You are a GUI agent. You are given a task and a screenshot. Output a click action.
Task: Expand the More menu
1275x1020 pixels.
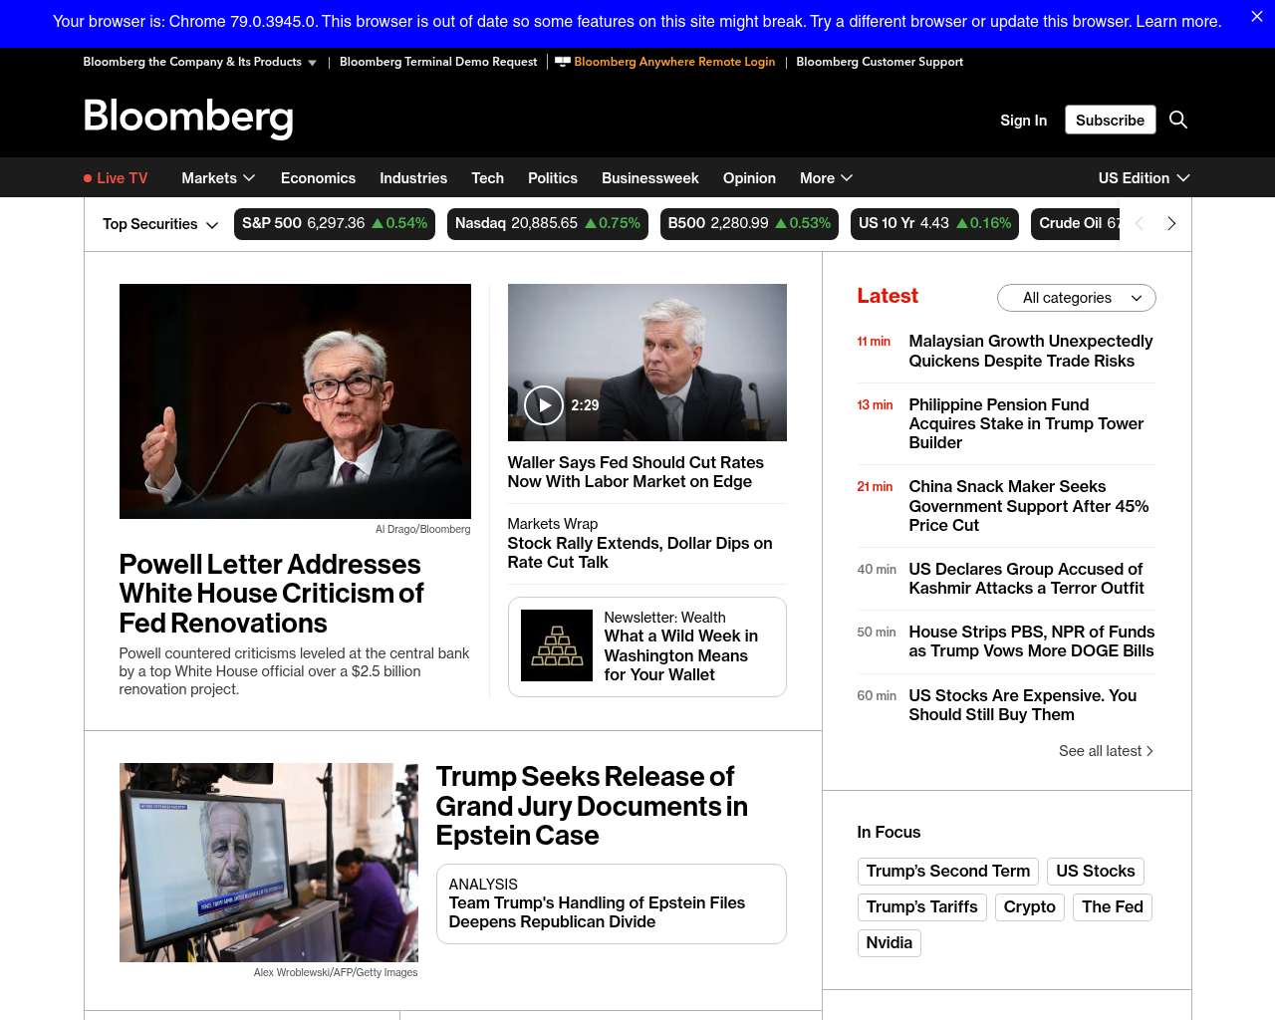click(x=826, y=178)
